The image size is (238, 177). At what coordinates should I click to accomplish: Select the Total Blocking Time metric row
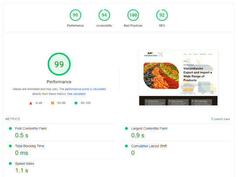[61, 150]
